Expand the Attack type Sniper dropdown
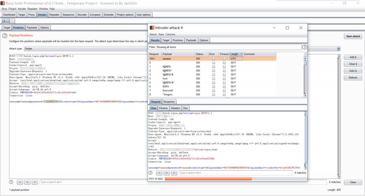This screenshot has width=365, height=196. (338, 49)
